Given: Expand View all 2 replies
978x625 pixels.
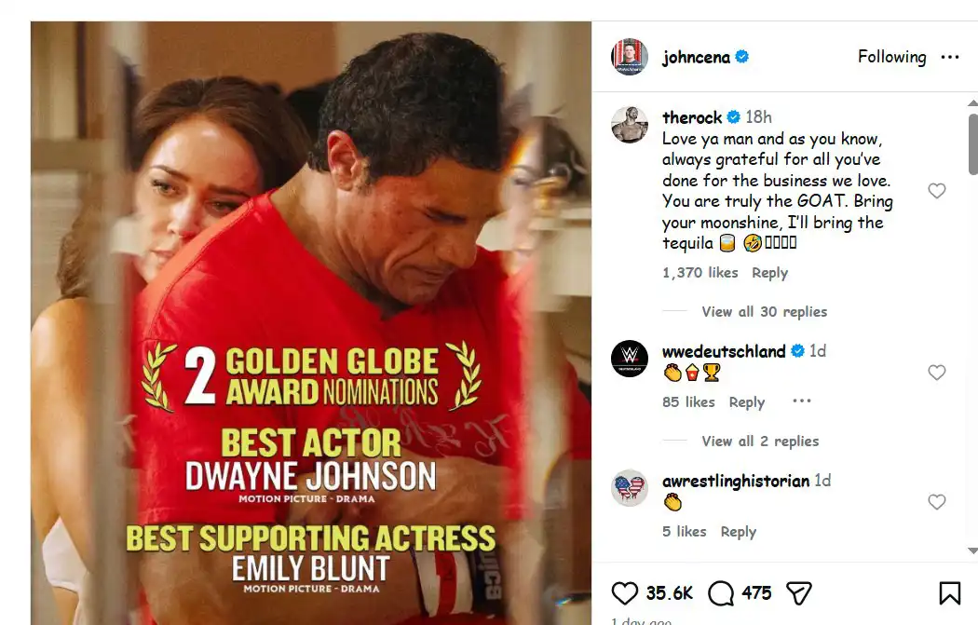Looking at the screenshot, I should coord(760,441).
